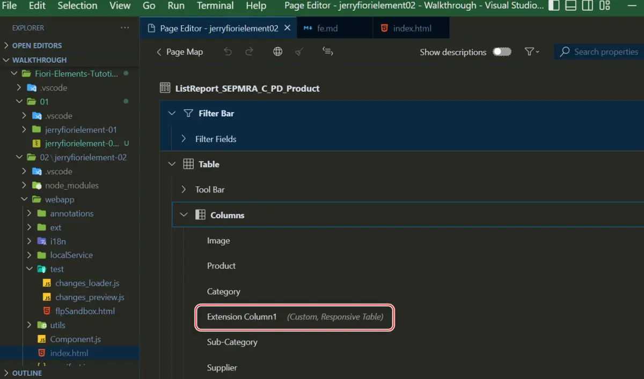This screenshot has width=644, height=379.
Task: Click the redo arrow in Page Editor toolbar
Action: point(249,52)
